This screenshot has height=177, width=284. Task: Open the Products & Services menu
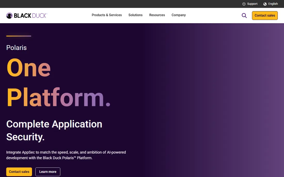[107, 15]
